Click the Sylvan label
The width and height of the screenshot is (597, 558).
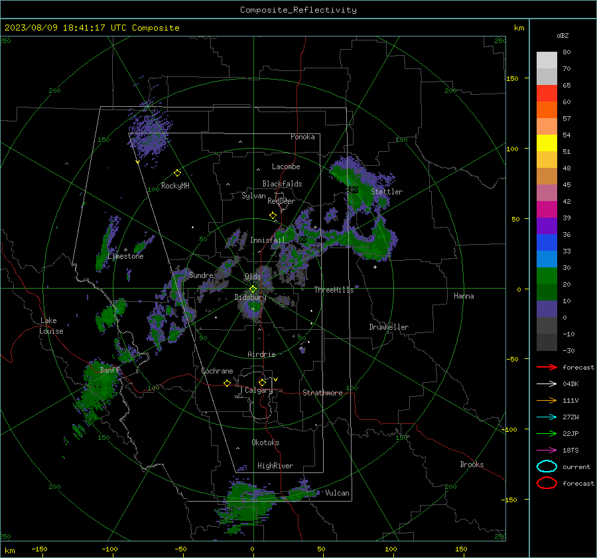[253, 196]
